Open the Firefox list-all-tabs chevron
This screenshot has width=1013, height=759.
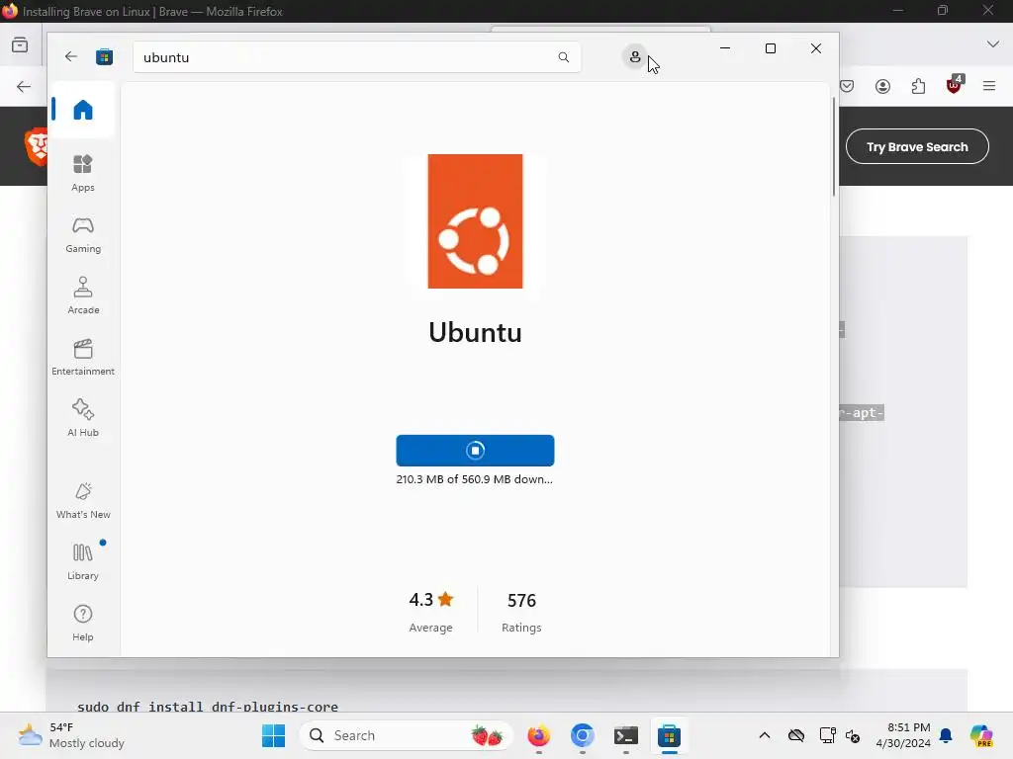(993, 44)
